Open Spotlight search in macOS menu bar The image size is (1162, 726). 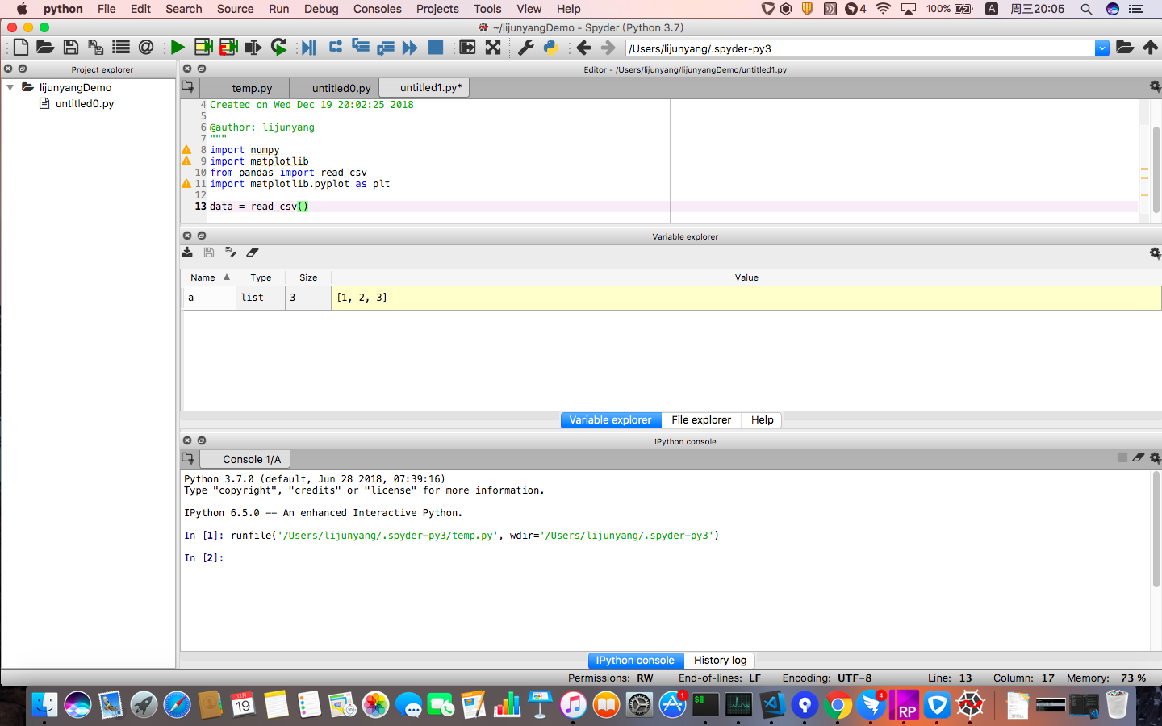[x=1086, y=9]
